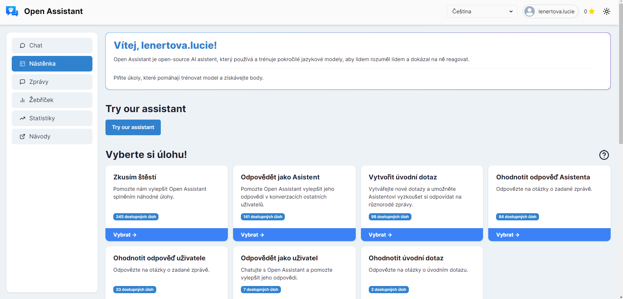The height and width of the screenshot is (299, 623).
Task: Click the Návody external link icon
Action: [22, 136]
